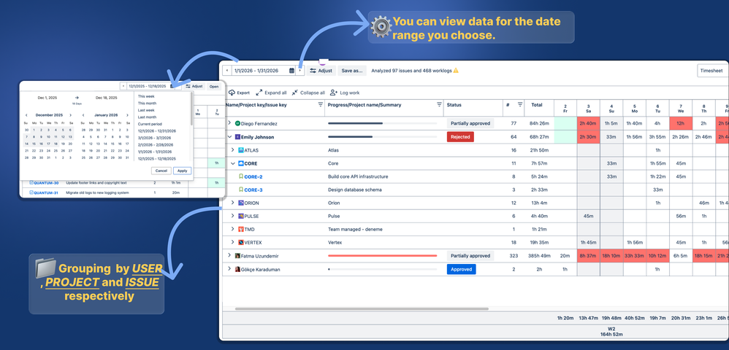Click the Expand all arrows icon
This screenshot has height=350, width=729.
pos(259,93)
